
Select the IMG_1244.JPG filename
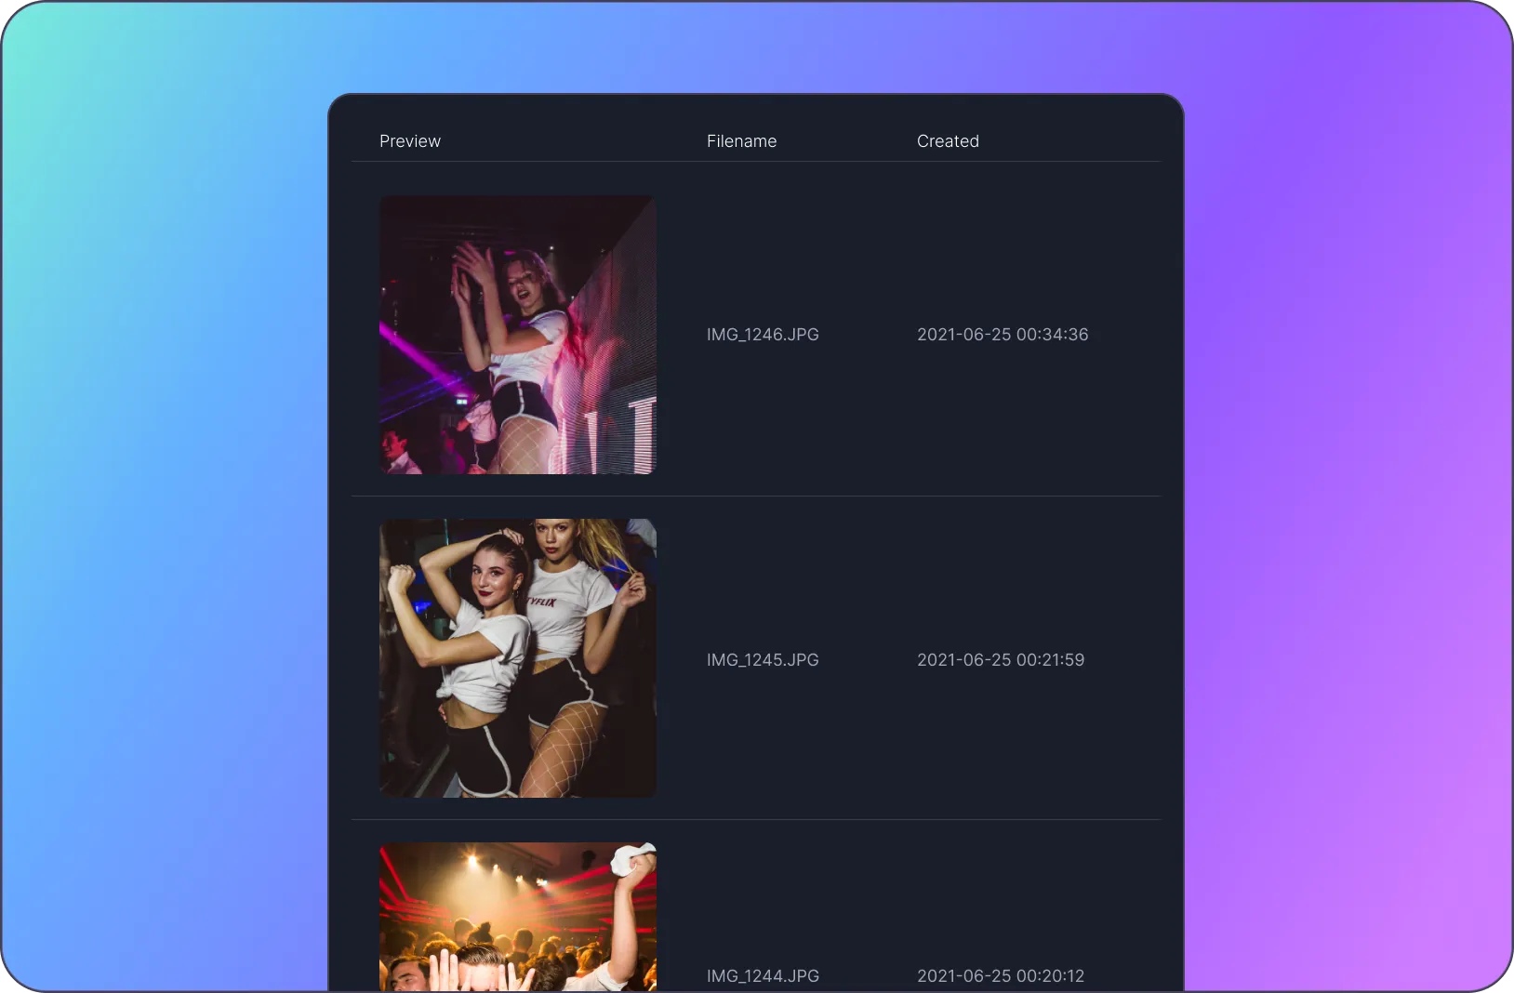(x=763, y=976)
